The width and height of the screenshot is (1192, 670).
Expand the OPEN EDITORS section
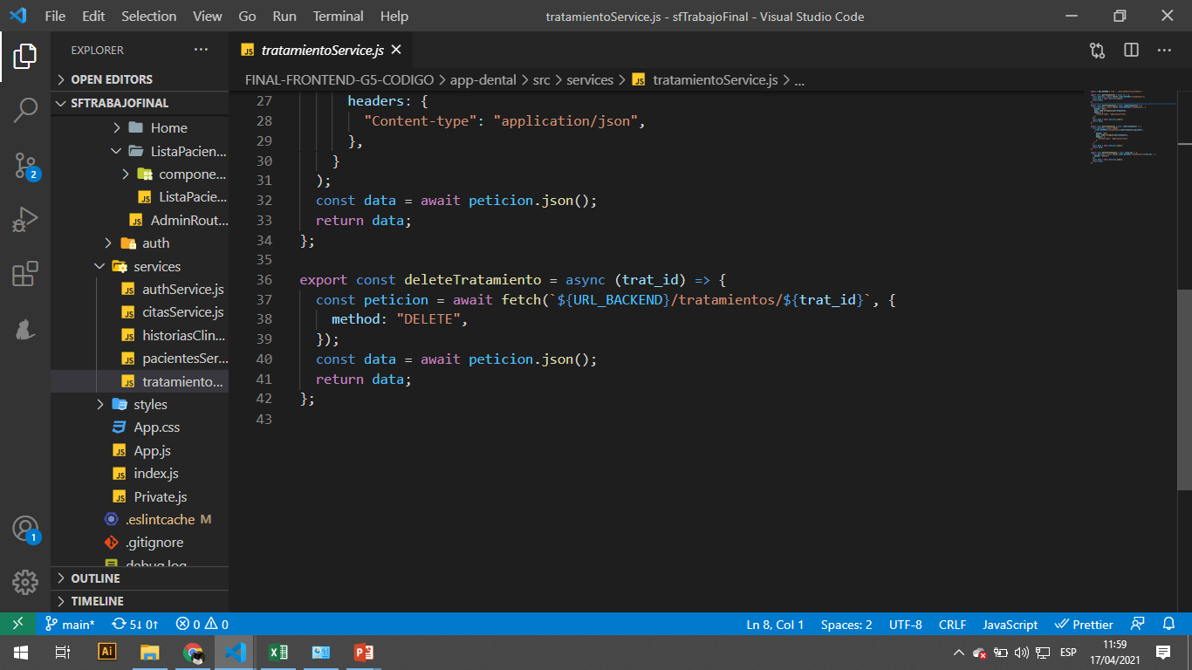pos(140,79)
